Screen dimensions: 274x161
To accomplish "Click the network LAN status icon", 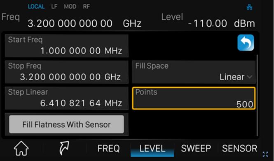I will click(249, 7).
